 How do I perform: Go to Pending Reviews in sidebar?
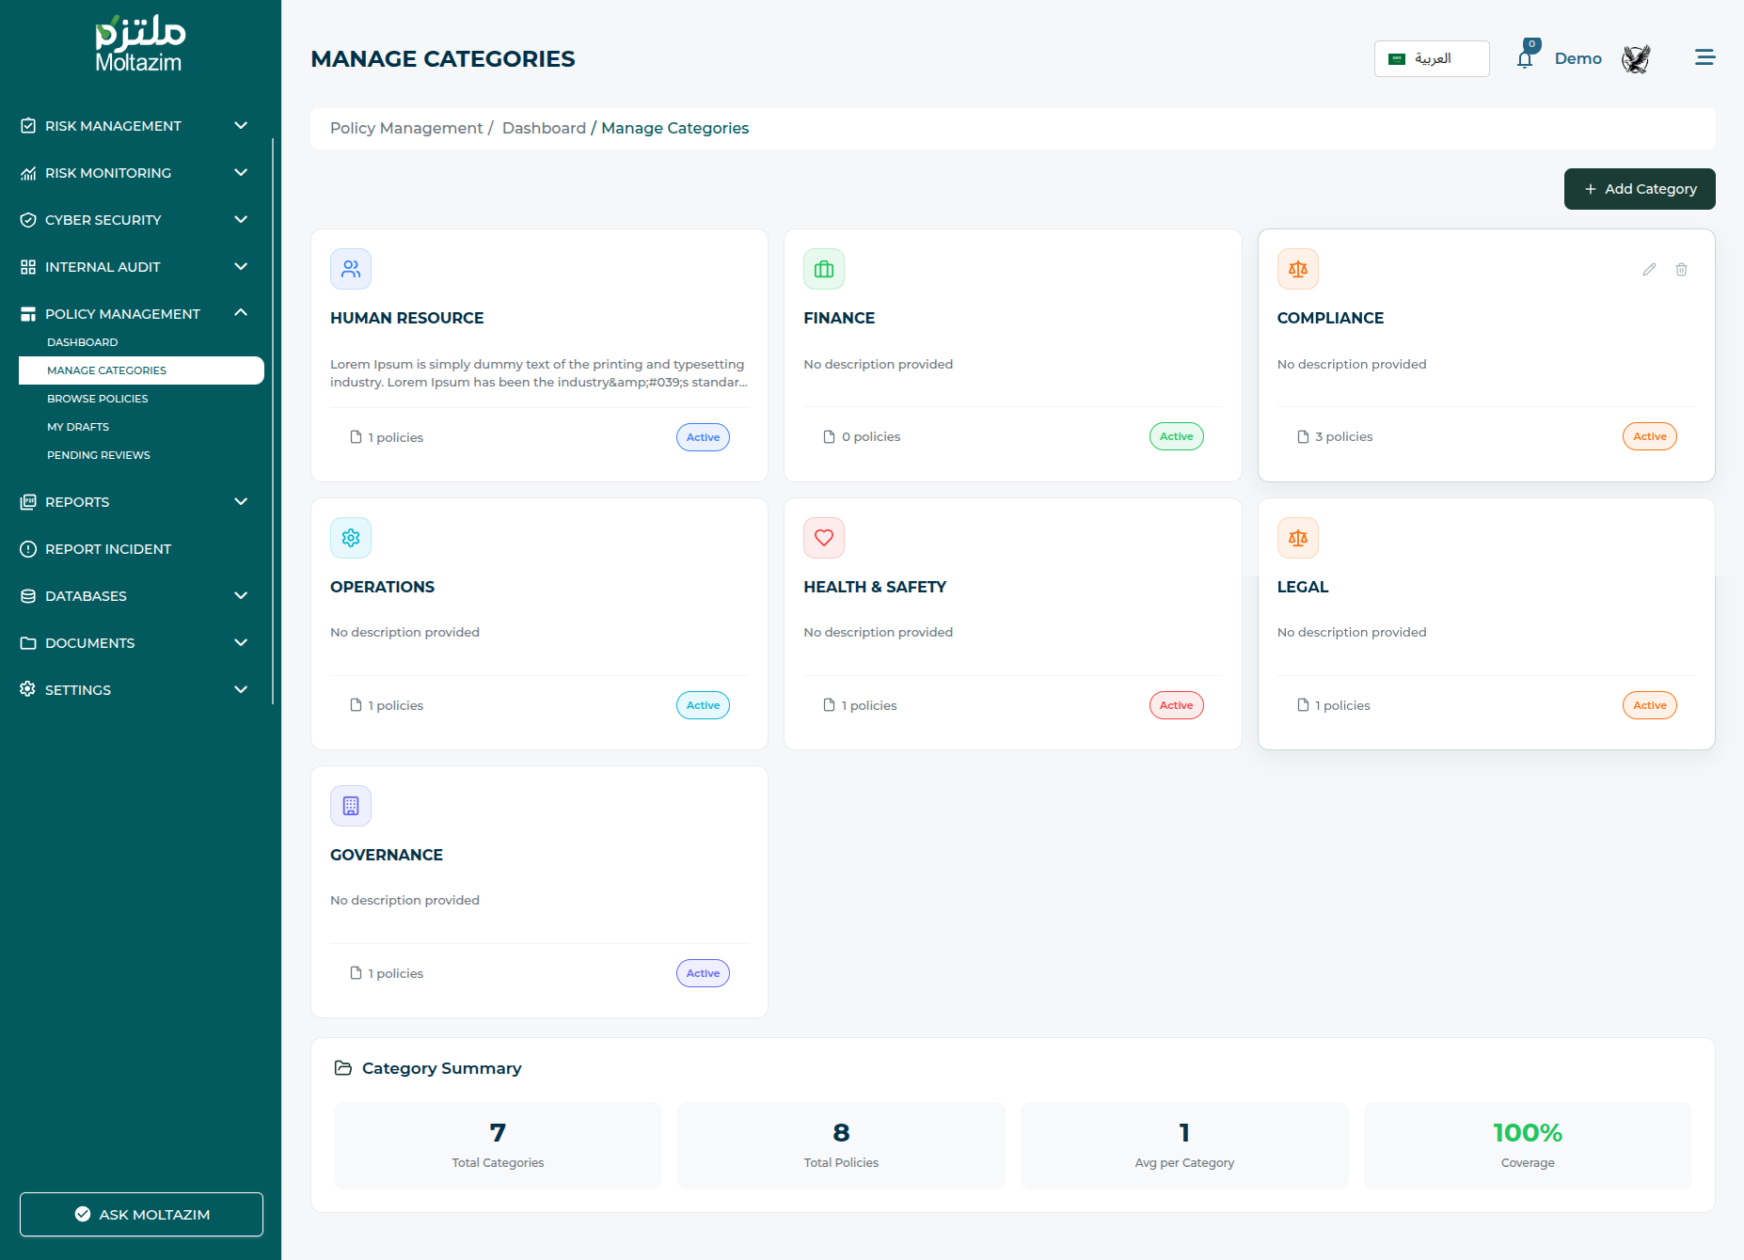point(99,455)
